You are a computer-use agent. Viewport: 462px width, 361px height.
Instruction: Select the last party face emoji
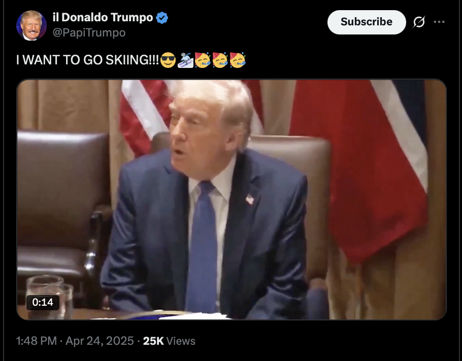pyautogui.click(x=238, y=60)
